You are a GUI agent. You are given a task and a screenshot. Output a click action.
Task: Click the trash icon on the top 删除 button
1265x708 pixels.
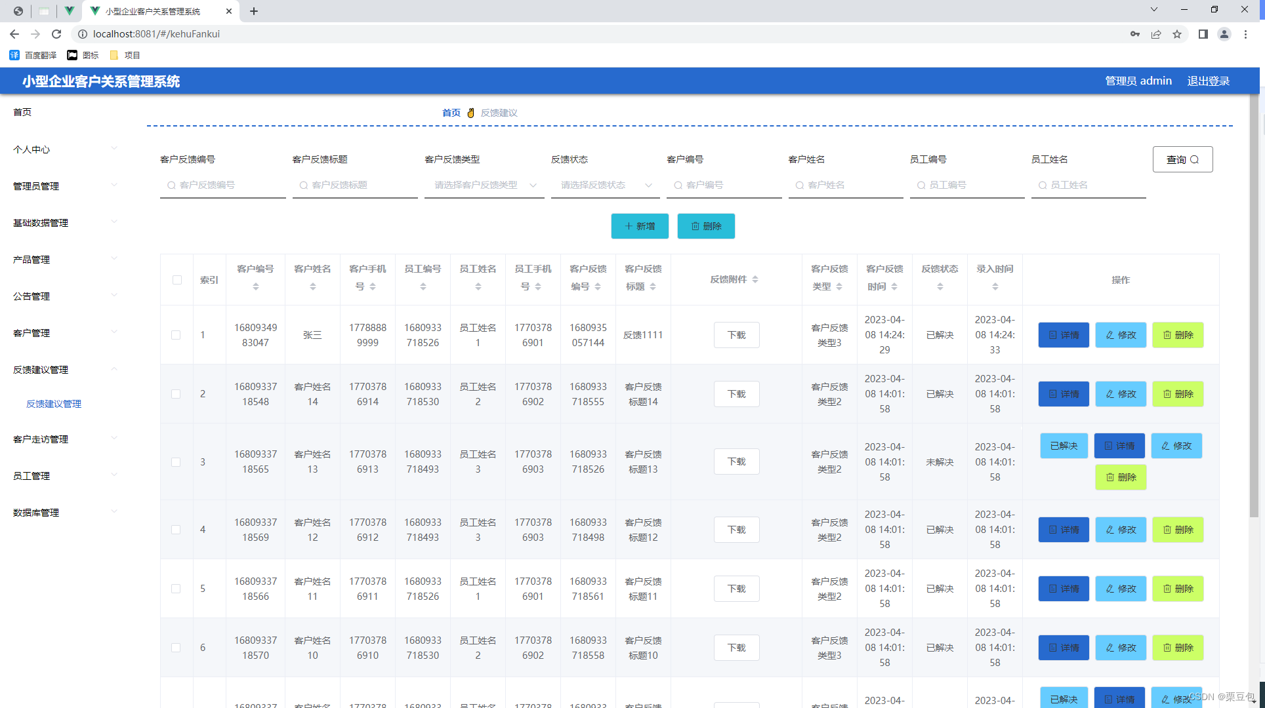click(x=697, y=226)
